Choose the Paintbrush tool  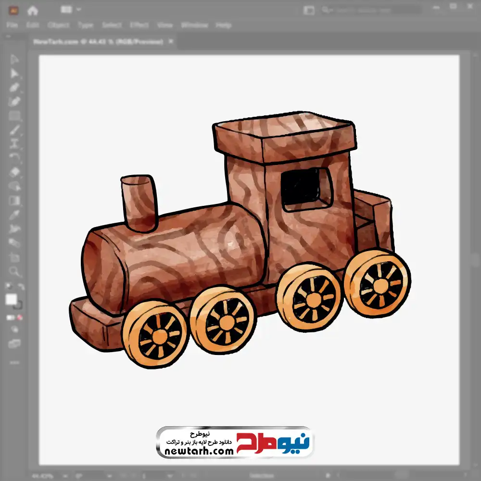14,130
